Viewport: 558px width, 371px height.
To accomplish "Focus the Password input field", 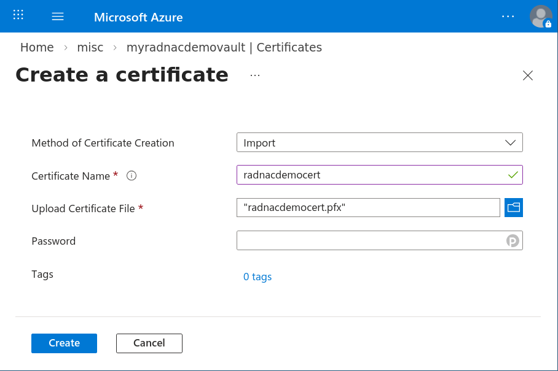I will (380, 240).
